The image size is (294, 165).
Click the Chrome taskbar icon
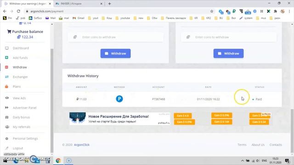click(58, 160)
